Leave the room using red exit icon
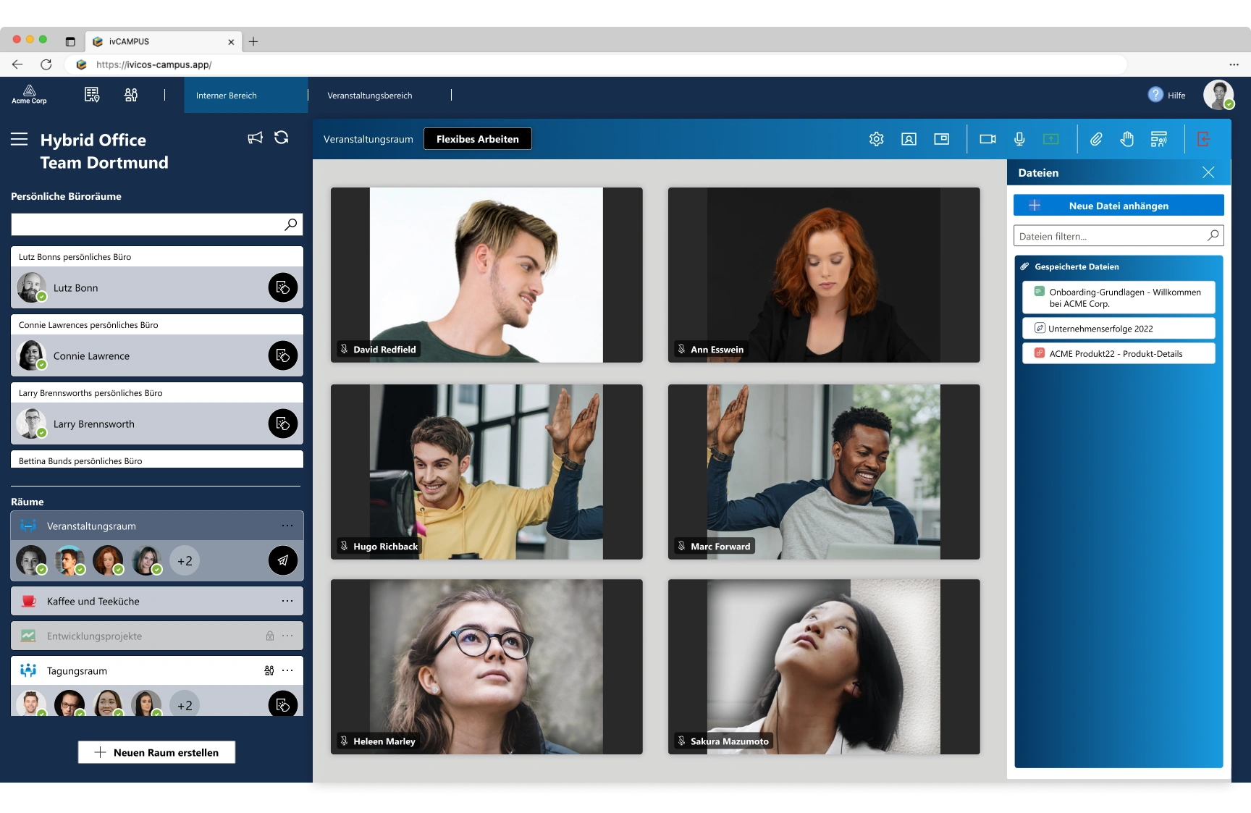1251x813 pixels. click(1203, 139)
